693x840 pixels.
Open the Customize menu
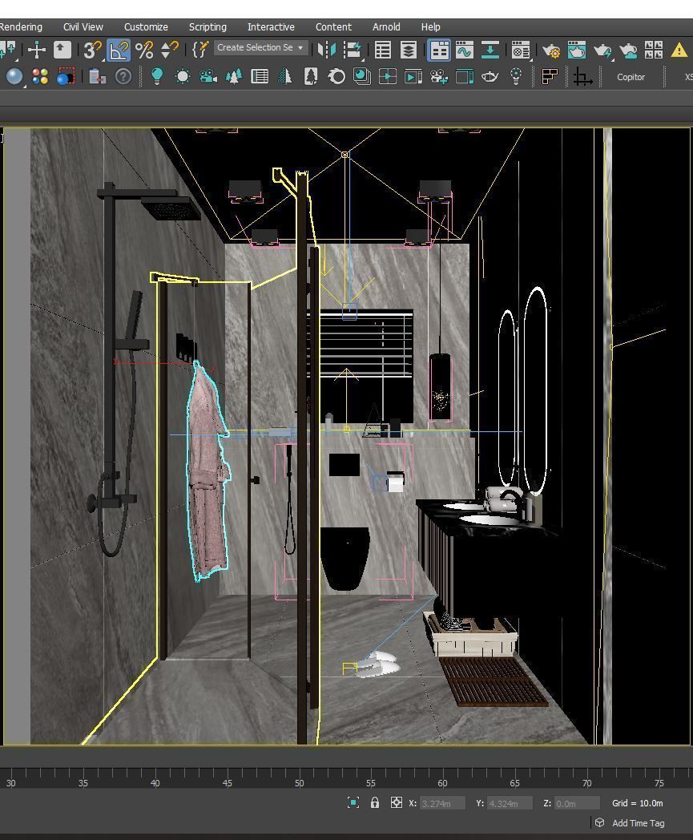pyautogui.click(x=146, y=26)
